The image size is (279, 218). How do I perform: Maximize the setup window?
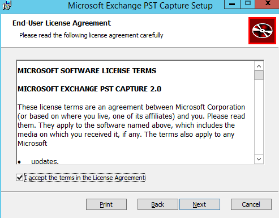248,4
